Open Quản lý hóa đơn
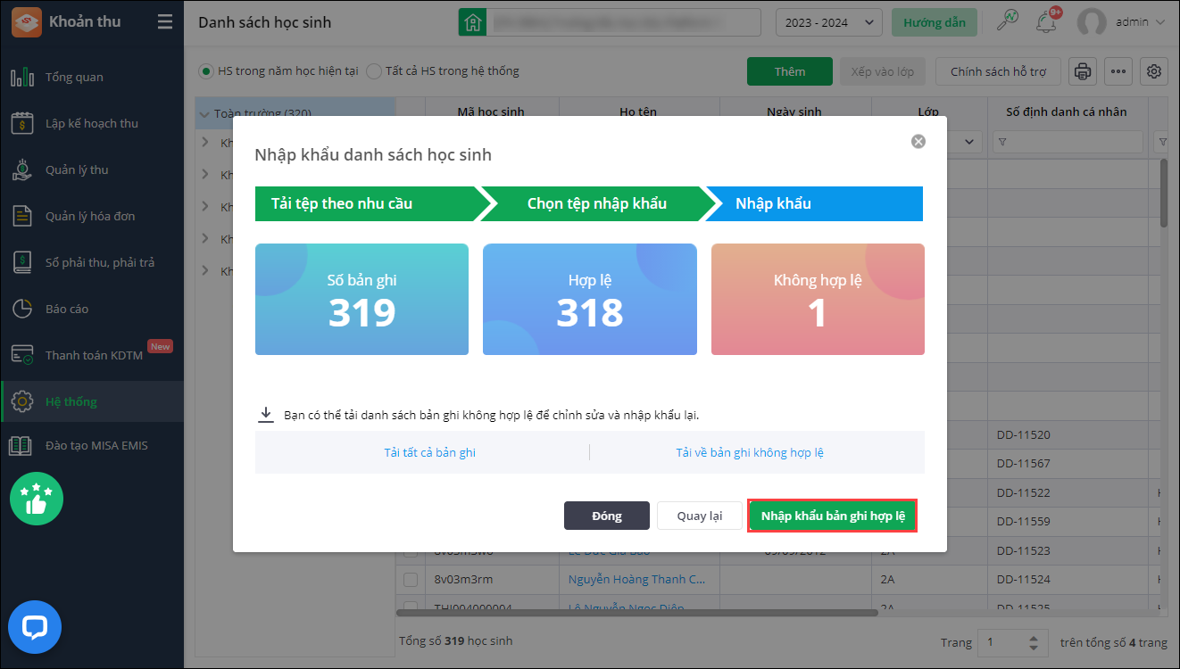The width and height of the screenshot is (1180, 669). point(92,216)
